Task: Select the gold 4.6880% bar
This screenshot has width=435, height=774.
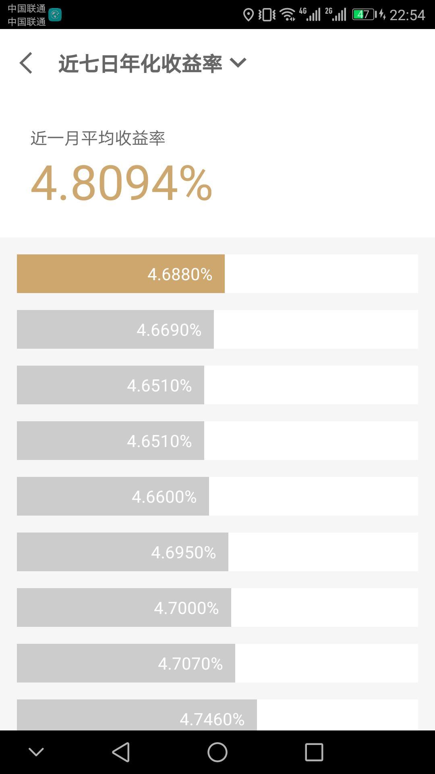Action: pyautogui.click(x=121, y=274)
